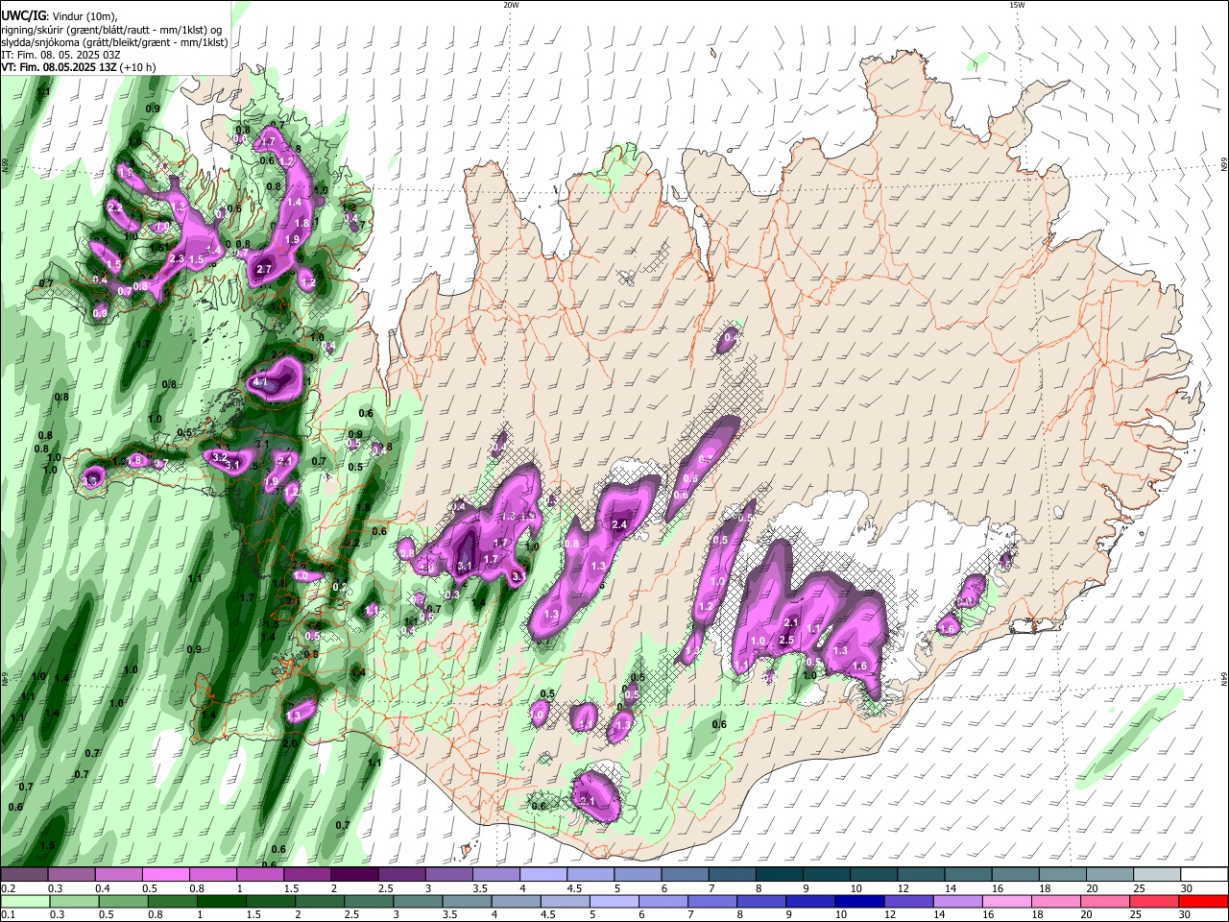Screen dimensions: 1229x922
Task: Click the 2.7 precipitation value on the map
Action: click(x=265, y=270)
